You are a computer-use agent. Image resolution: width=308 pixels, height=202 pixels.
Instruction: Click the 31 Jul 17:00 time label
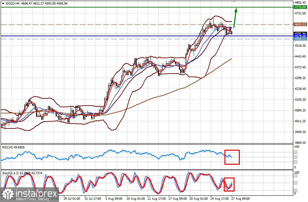click(x=93, y=199)
